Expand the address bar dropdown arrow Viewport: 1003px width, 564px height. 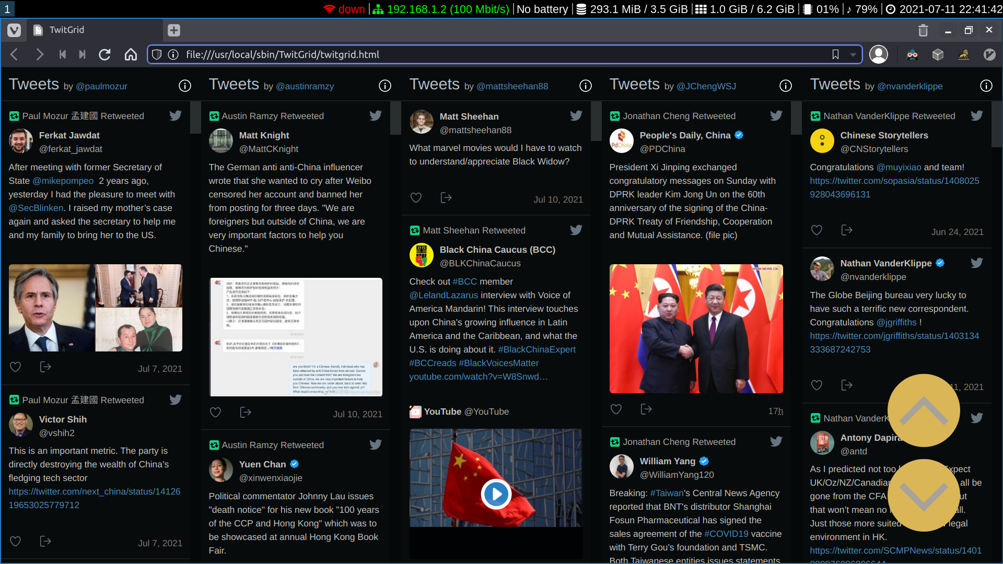pos(853,54)
